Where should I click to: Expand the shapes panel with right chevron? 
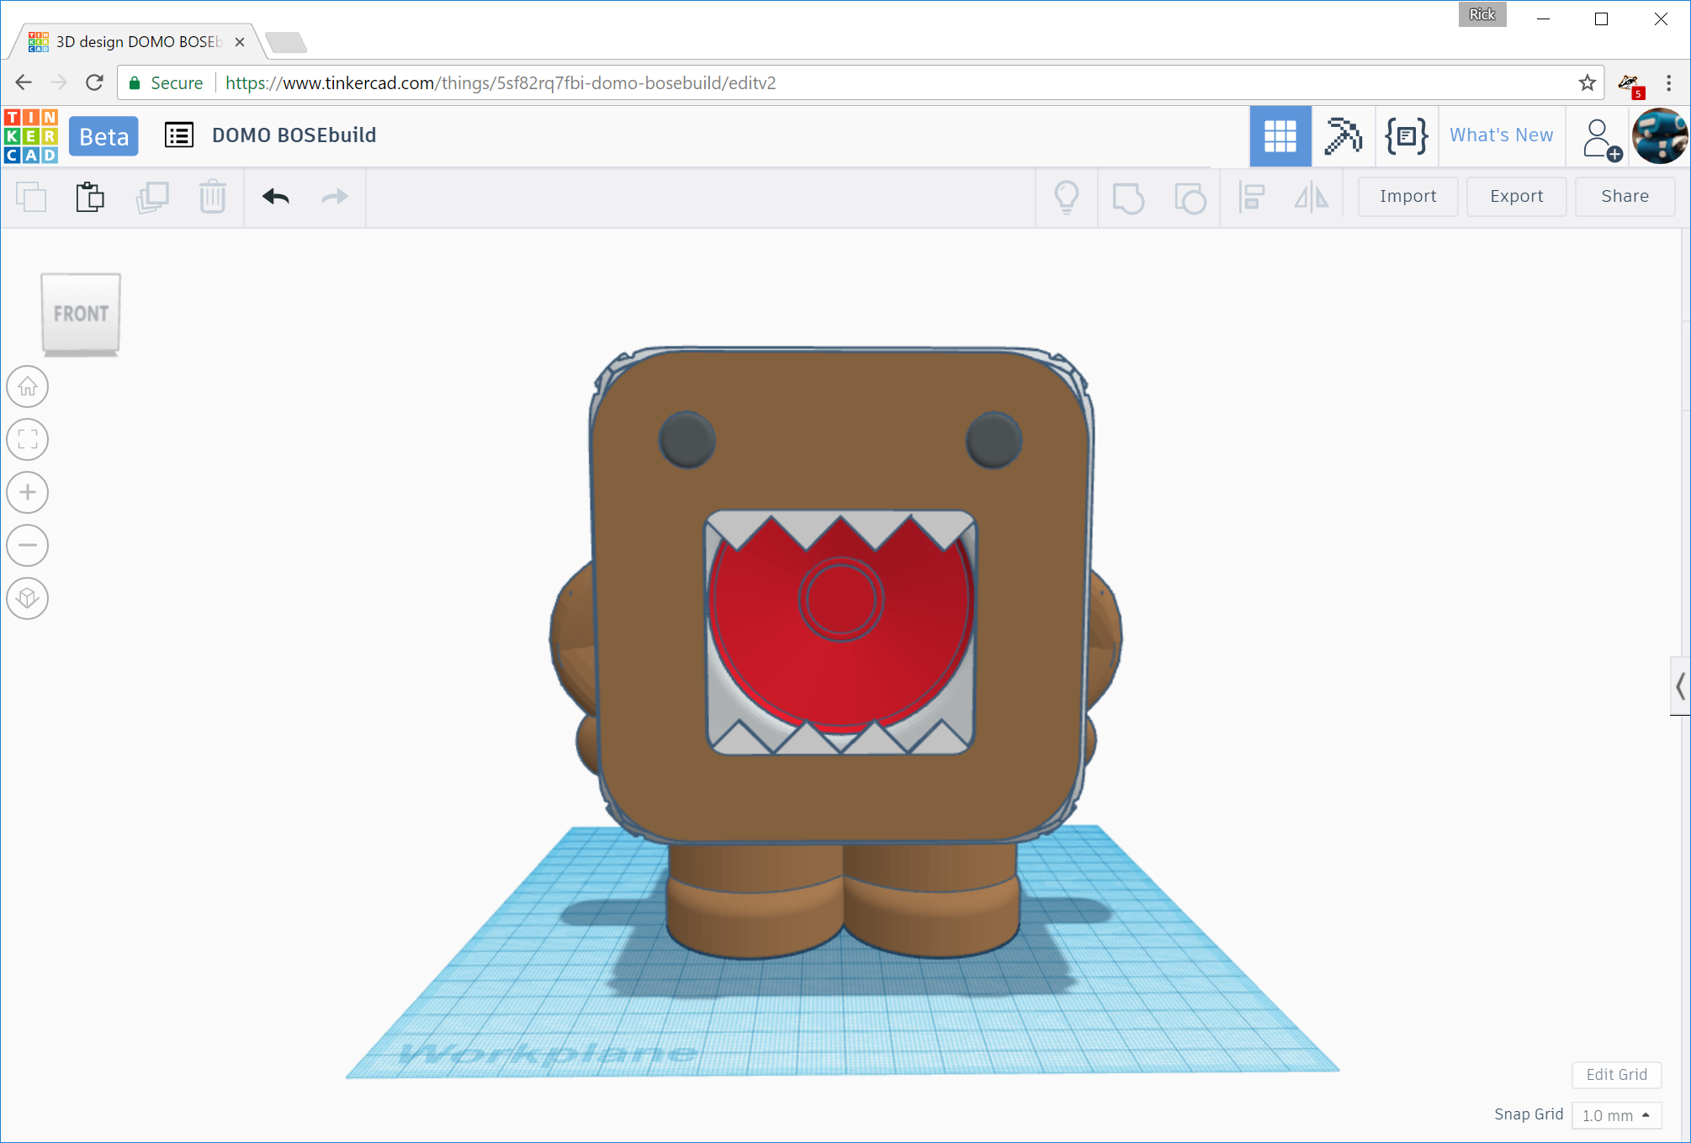[x=1679, y=686]
